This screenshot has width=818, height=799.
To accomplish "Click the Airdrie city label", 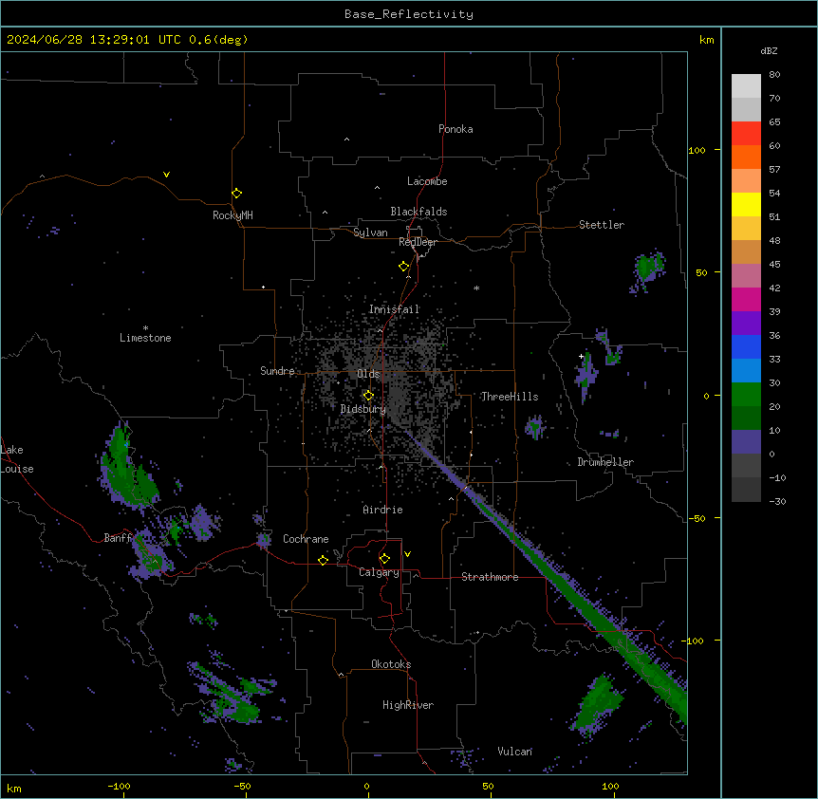I will (x=383, y=510).
